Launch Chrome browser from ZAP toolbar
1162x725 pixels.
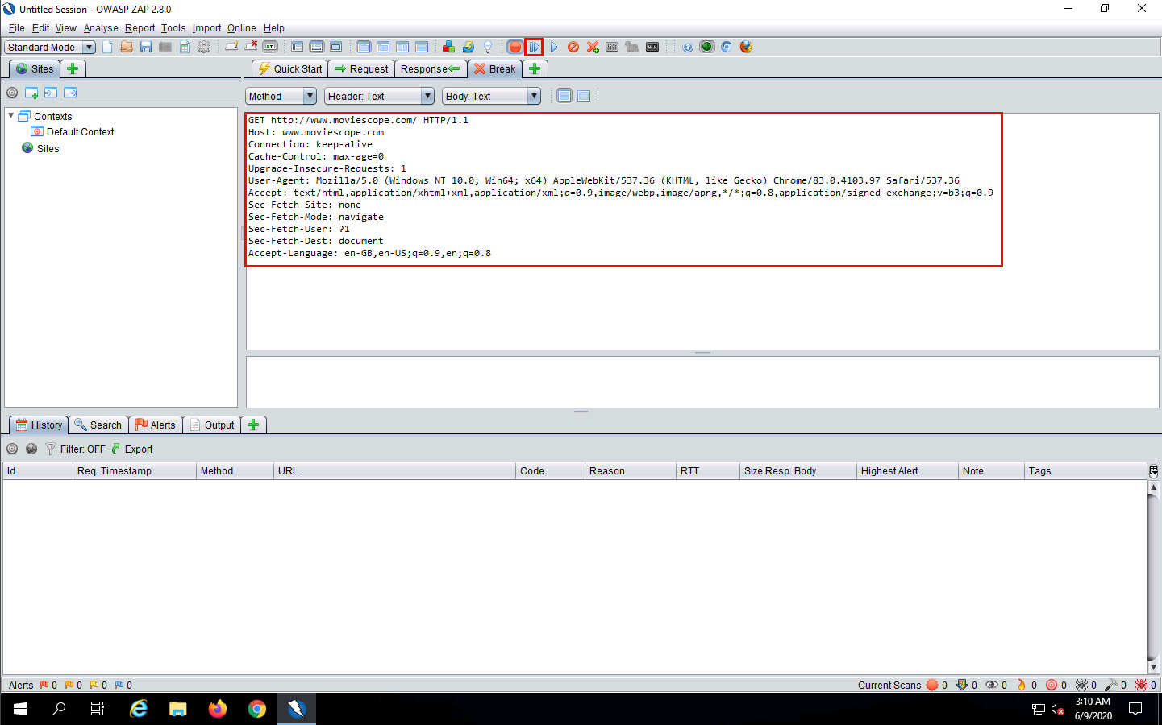point(727,47)
